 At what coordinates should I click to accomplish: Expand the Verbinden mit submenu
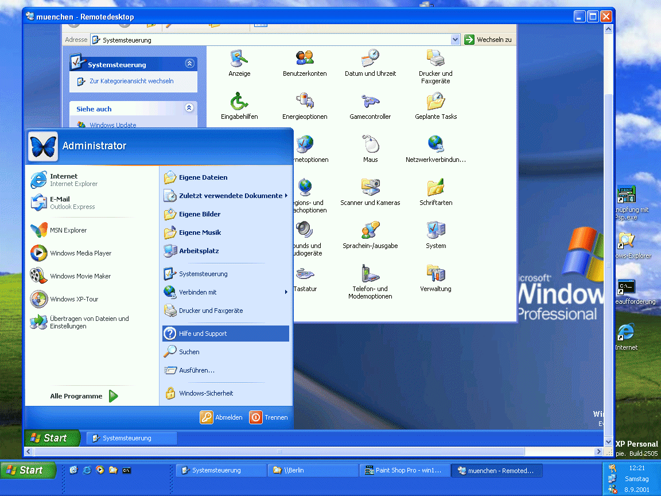tap(225, 292)
